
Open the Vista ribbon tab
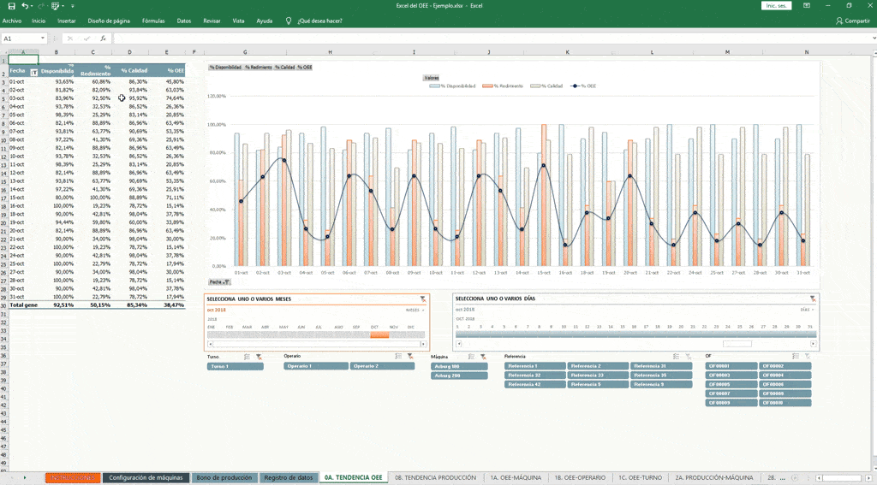[238, 21]
